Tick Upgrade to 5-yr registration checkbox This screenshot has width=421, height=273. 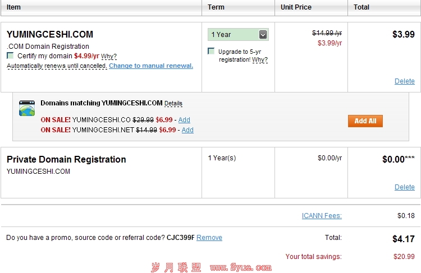[211, 51]
